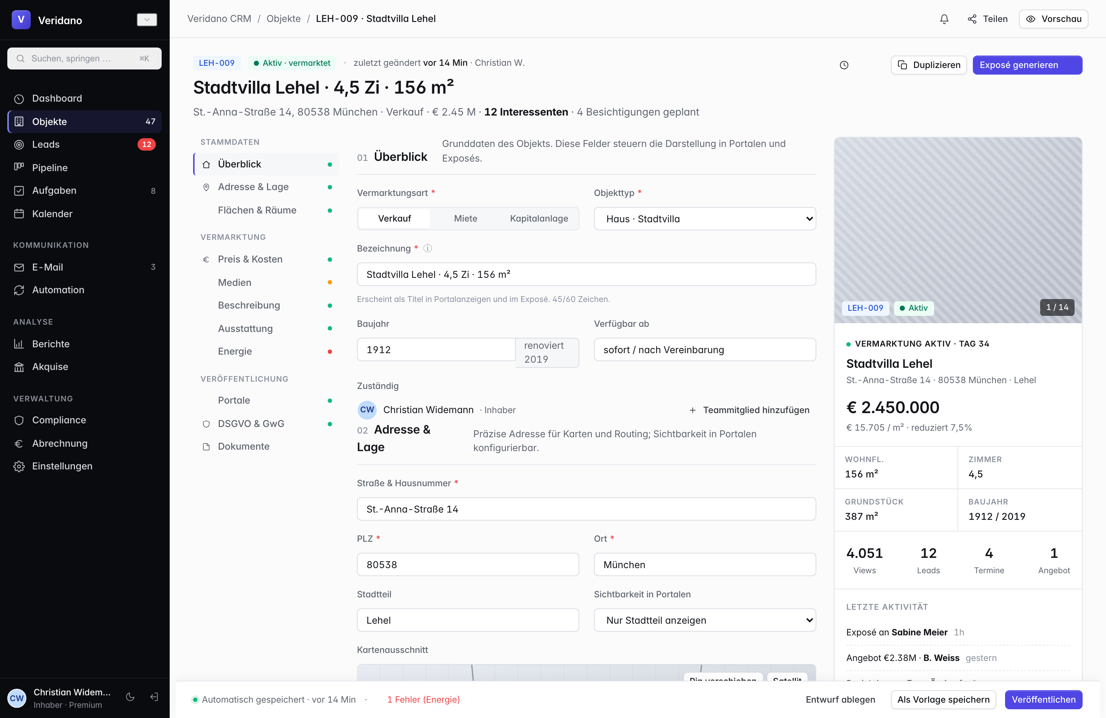Screen dimensions: 1106x718
Task: Select Kapitalanlage as Vermarktungsart
Action: click(539, 218)
